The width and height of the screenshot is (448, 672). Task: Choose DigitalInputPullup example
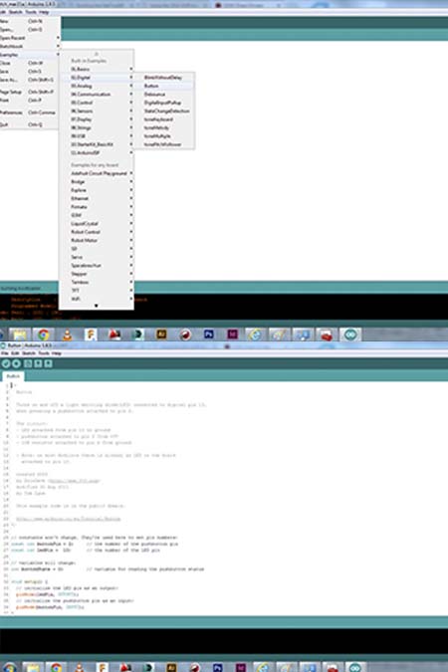(x=164, y=103)
